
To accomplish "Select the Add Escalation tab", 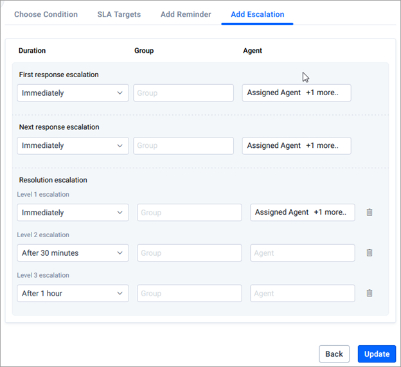I will point(257,14).
